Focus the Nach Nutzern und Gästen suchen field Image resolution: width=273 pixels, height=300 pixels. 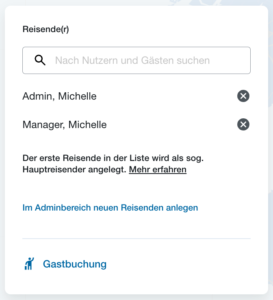[136, 60]
